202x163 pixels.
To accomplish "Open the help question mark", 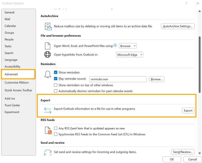I will click(x=186, y=3).
